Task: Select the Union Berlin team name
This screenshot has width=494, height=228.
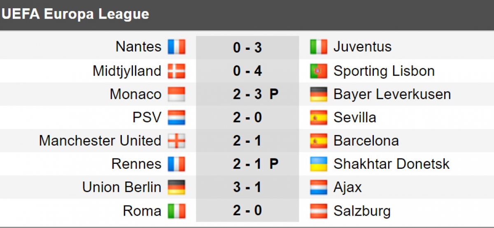Action: pos(122,187)
